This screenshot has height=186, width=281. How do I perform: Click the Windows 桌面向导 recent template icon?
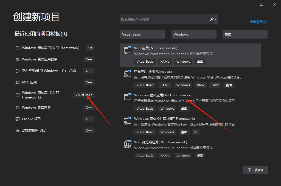(18, 107)
